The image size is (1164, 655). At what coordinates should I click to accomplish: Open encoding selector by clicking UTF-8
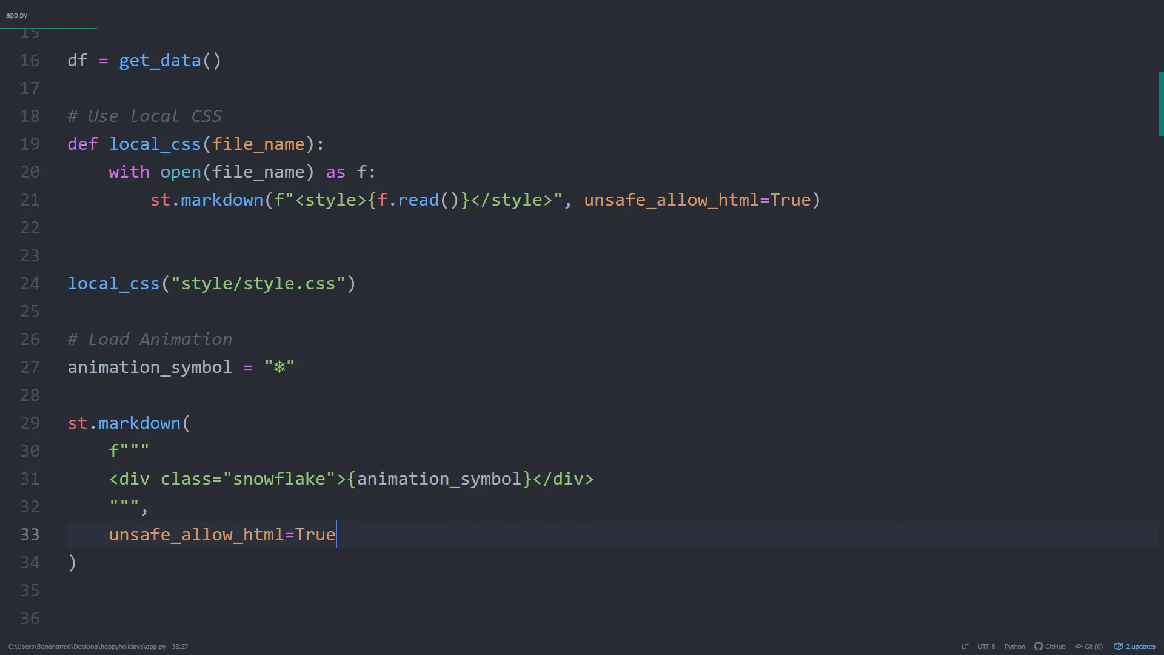986,647
